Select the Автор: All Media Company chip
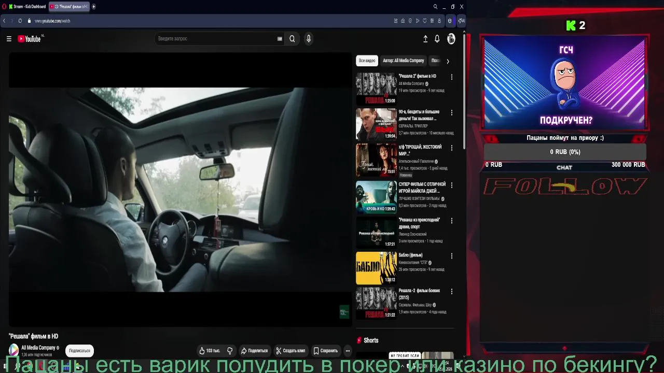This screenshot has height=373, width=664. 404,61
